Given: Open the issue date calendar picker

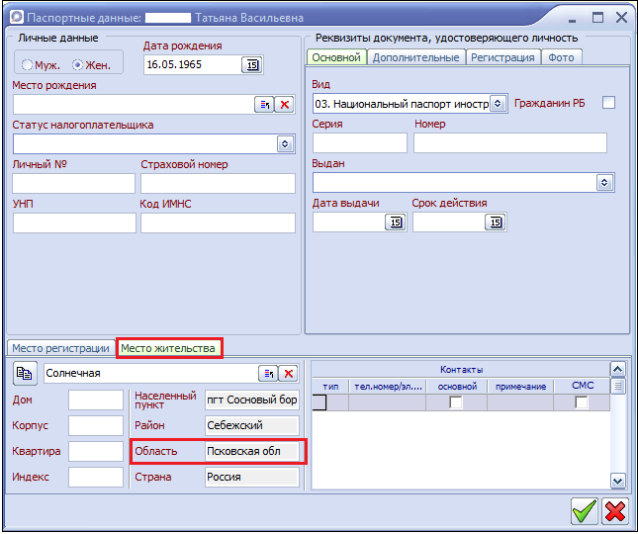Looking at the screenshot, I should click(x=395, y=222).
